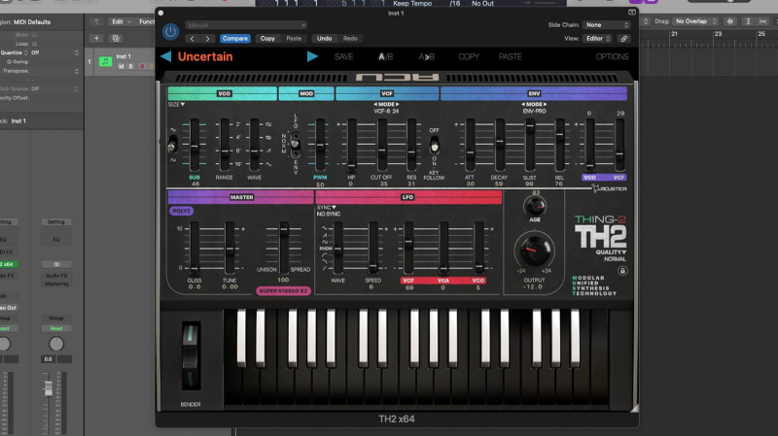Screen dimensions: 778x436
Task: Open the Drag No Overlap dropdown
Action: [x=695, y=21]
